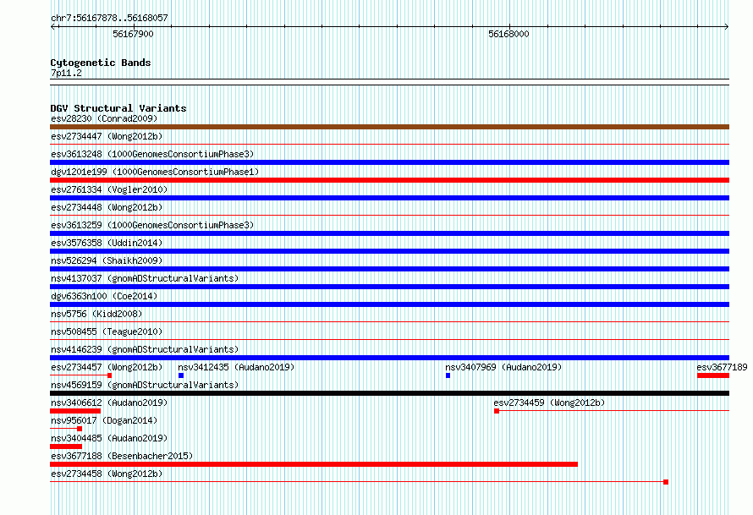Select the esv3677189 label
The width and height of the screenshot is (753, 515).
pos(722,367)
